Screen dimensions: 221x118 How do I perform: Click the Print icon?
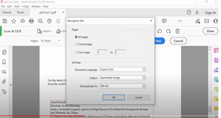[x=31, y=21]
